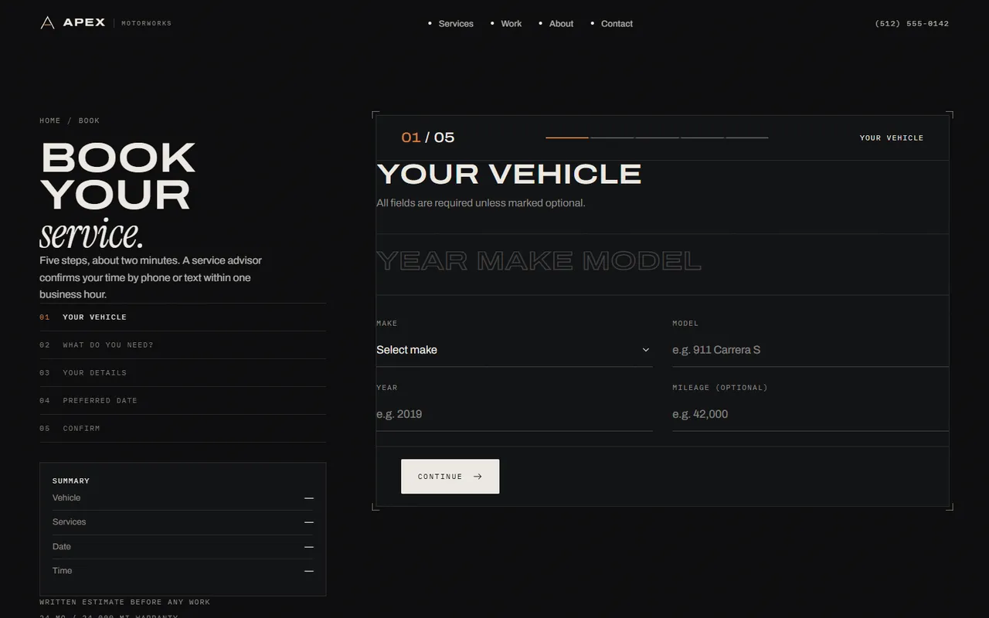Click the Services row in Summary

coord(183,522)
